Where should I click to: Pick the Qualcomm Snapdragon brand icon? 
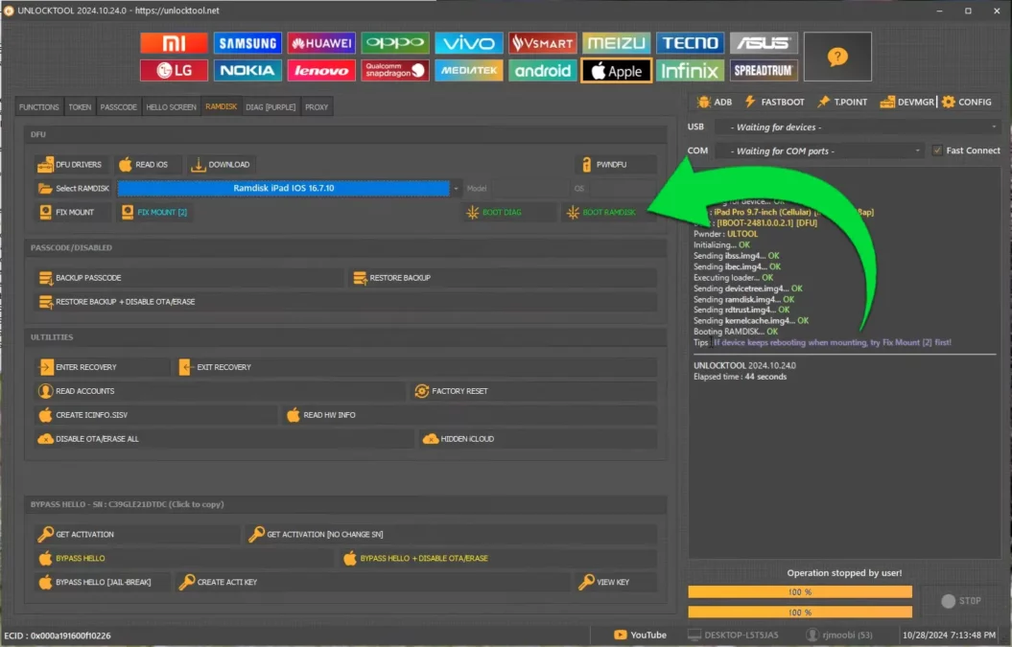pos(395,71)
